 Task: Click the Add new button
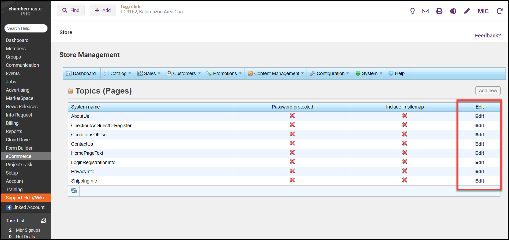[488, 91]
